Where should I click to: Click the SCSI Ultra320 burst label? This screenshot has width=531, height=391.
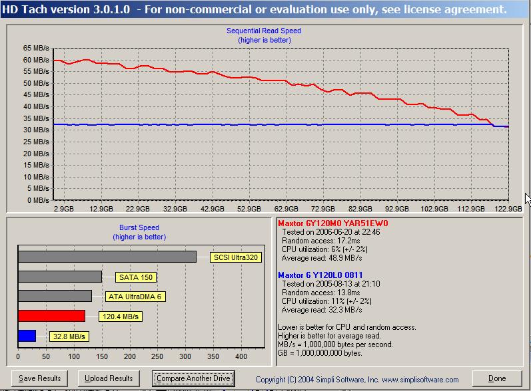236,257
